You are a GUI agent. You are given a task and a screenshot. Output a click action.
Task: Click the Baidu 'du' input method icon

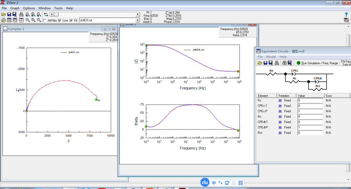pyautogui.click(x=205, y=182)
